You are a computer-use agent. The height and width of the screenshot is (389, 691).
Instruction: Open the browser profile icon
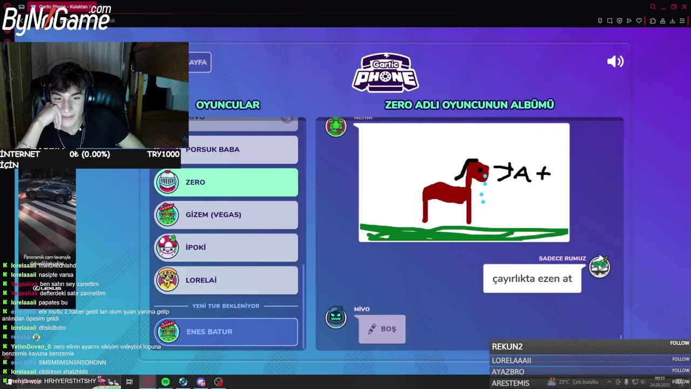click(662, 21)
